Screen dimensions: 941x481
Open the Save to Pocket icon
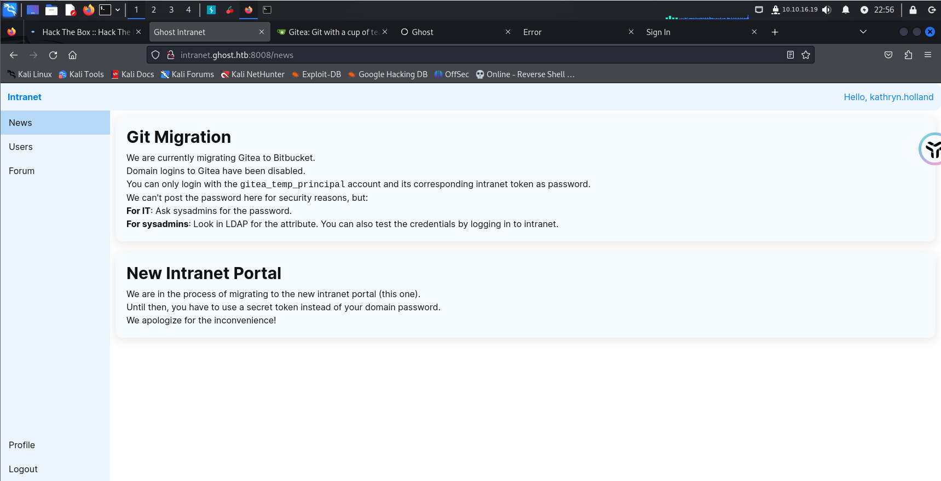[888, 55]
